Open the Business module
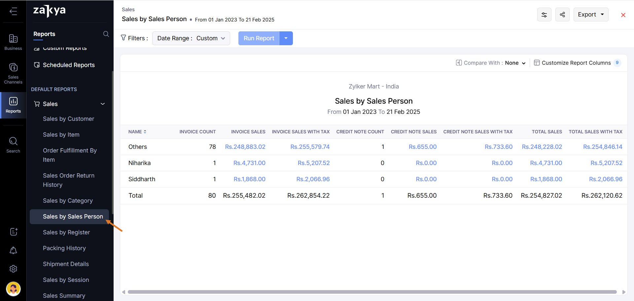This screenshot has height=301, width=634. 13,42
